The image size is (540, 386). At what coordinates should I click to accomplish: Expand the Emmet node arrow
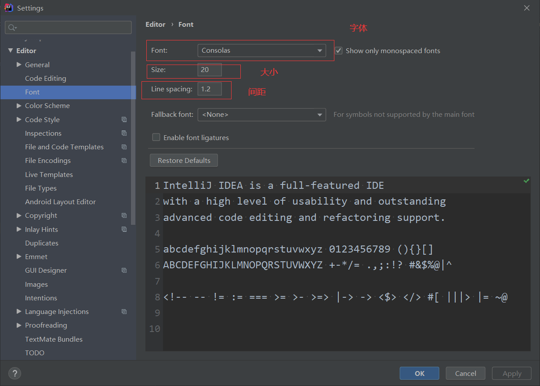pyautogui.click(x=19, y=256)
